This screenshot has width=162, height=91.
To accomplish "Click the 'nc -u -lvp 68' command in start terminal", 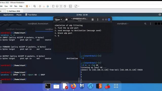I will 91,65.
